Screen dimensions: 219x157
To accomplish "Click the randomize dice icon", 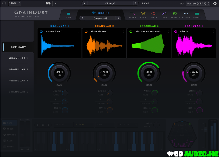I will click(x=48, y=3).
